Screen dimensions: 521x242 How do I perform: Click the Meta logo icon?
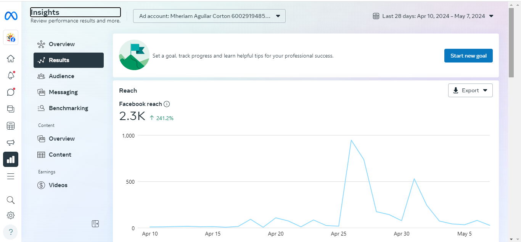11,16
